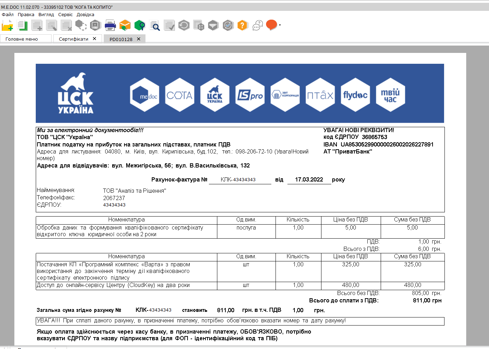The height and width of the screenshot is (349, 489).
Task: Click the grey hexagon funnel filter icon
Action: coord(213,26)
